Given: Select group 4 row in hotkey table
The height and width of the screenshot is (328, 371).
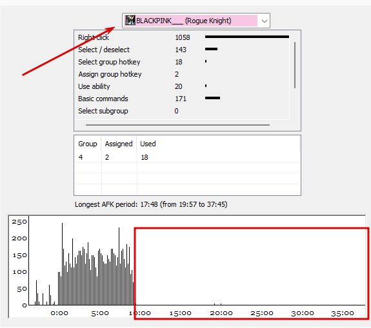Looking at the screenshot, I should coord(187,157).
